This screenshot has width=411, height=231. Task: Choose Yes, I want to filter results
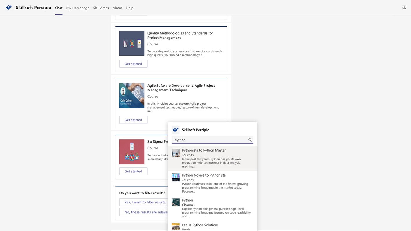pyautogui.click(x=144, y=202)
